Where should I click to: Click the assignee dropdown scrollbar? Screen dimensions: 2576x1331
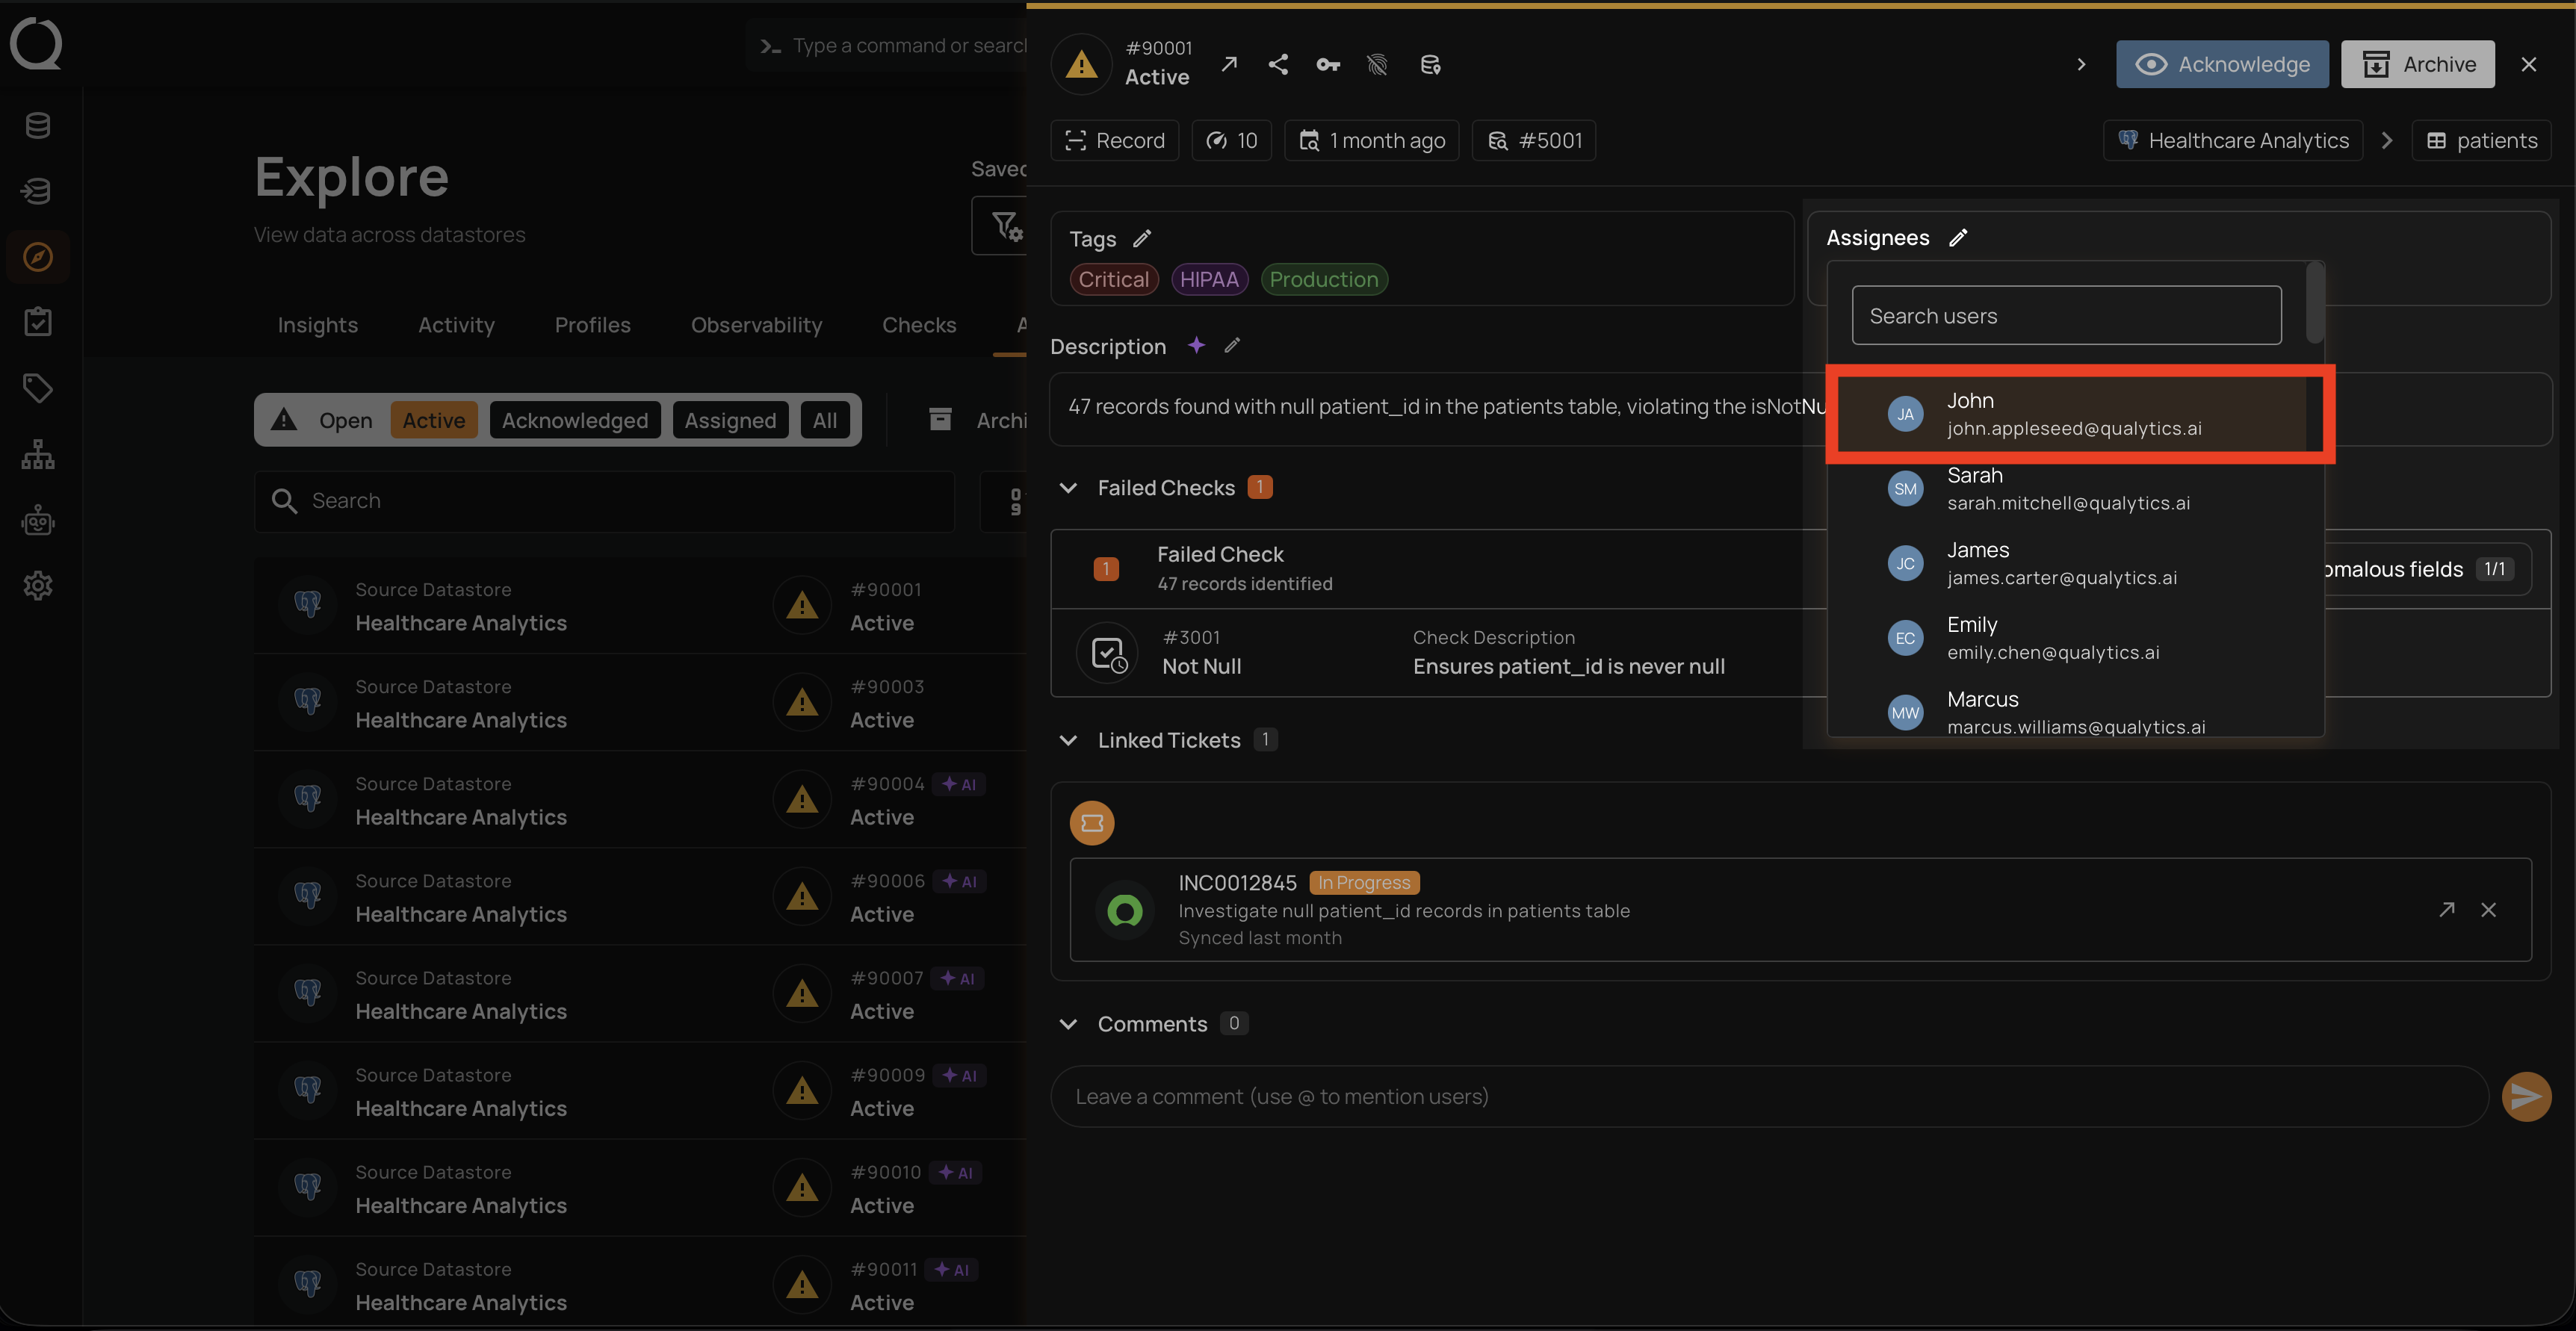coord(2314,303)
